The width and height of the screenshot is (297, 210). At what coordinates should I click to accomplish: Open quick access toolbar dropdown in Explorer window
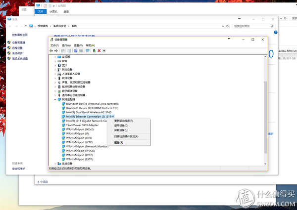54,6
